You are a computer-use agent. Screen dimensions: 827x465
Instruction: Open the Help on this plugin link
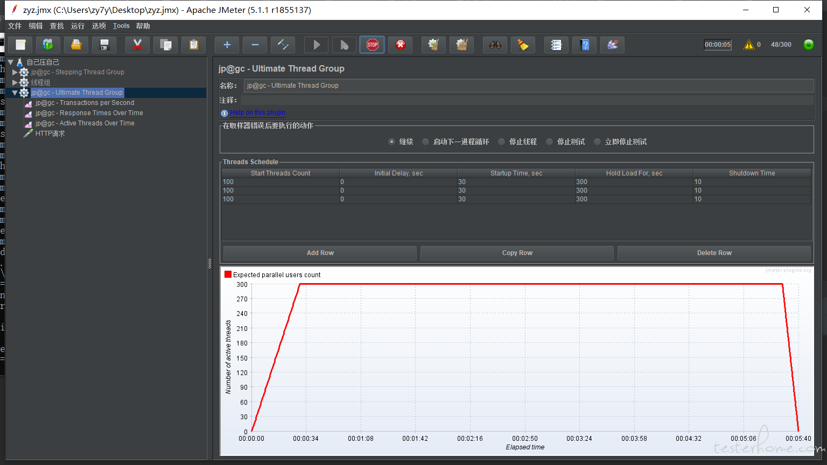(x=257, y=112)
